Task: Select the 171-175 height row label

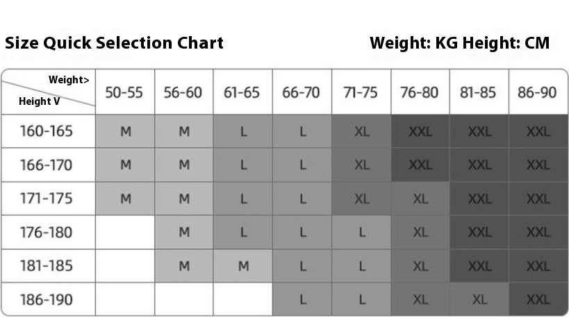Action: pos(48,199)
